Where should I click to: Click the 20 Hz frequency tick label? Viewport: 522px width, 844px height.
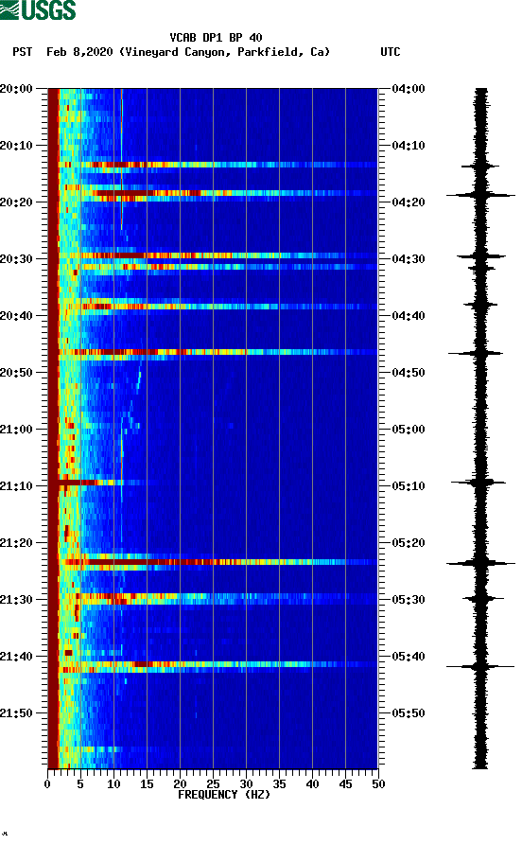pos(180,784)
